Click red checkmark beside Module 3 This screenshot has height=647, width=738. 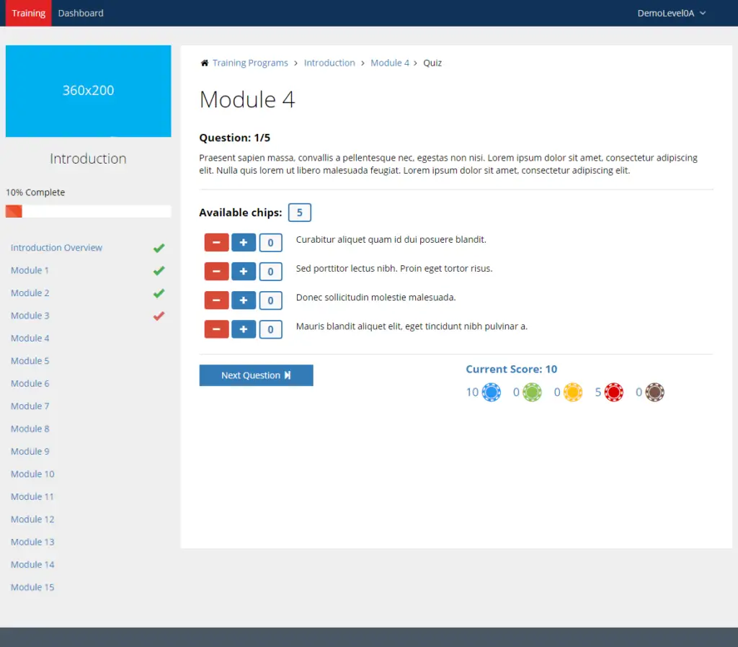pyautogui.click(x=159, y=316)
